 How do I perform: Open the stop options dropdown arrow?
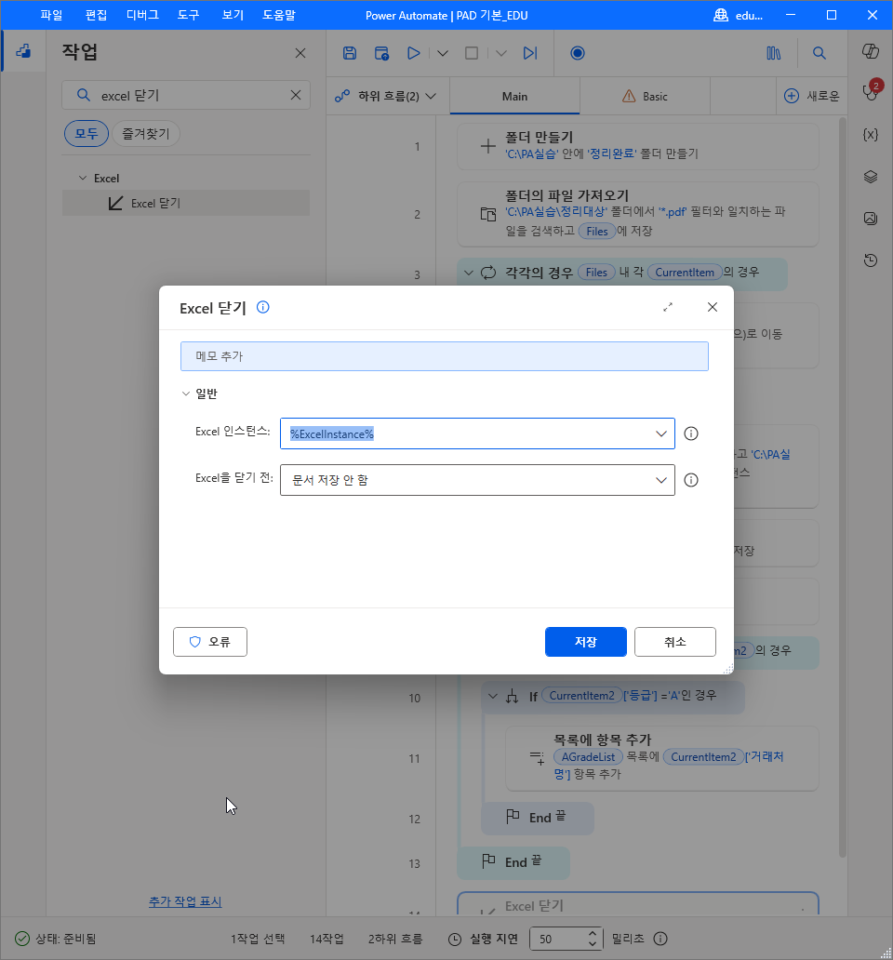[500, 53]
